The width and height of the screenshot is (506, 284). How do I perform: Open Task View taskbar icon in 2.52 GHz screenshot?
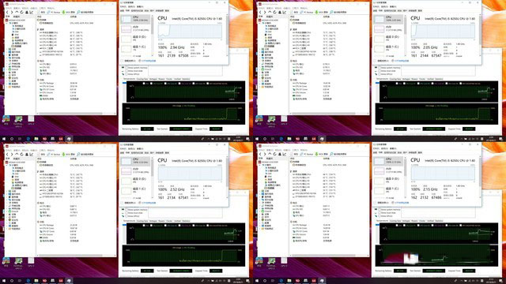coord(20,281)
